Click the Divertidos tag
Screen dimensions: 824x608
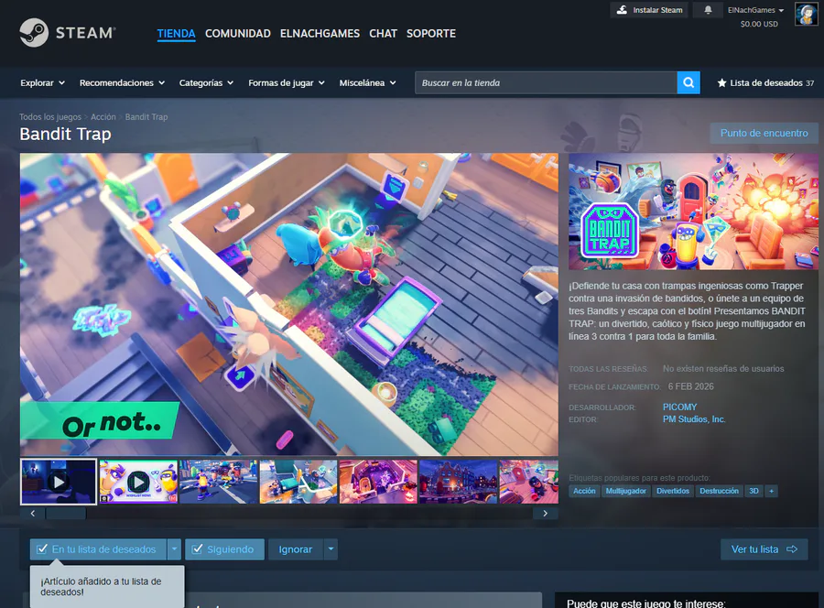673,491
